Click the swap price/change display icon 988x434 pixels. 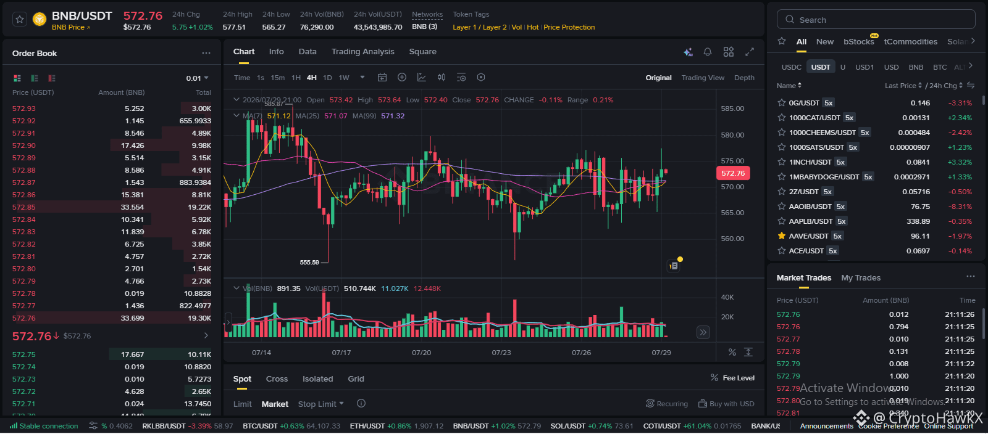point(971,85)
